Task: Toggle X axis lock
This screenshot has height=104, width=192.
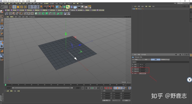Action: tap(30, 7)
